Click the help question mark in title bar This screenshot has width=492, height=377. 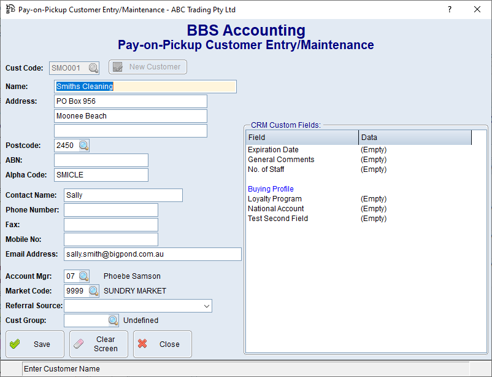pyautogui.click(x=449, y=9)
